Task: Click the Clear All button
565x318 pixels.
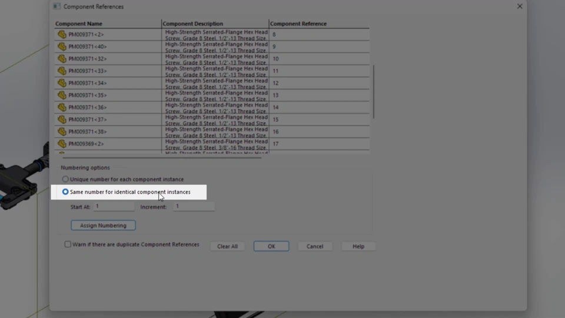Action: point(227,246)
